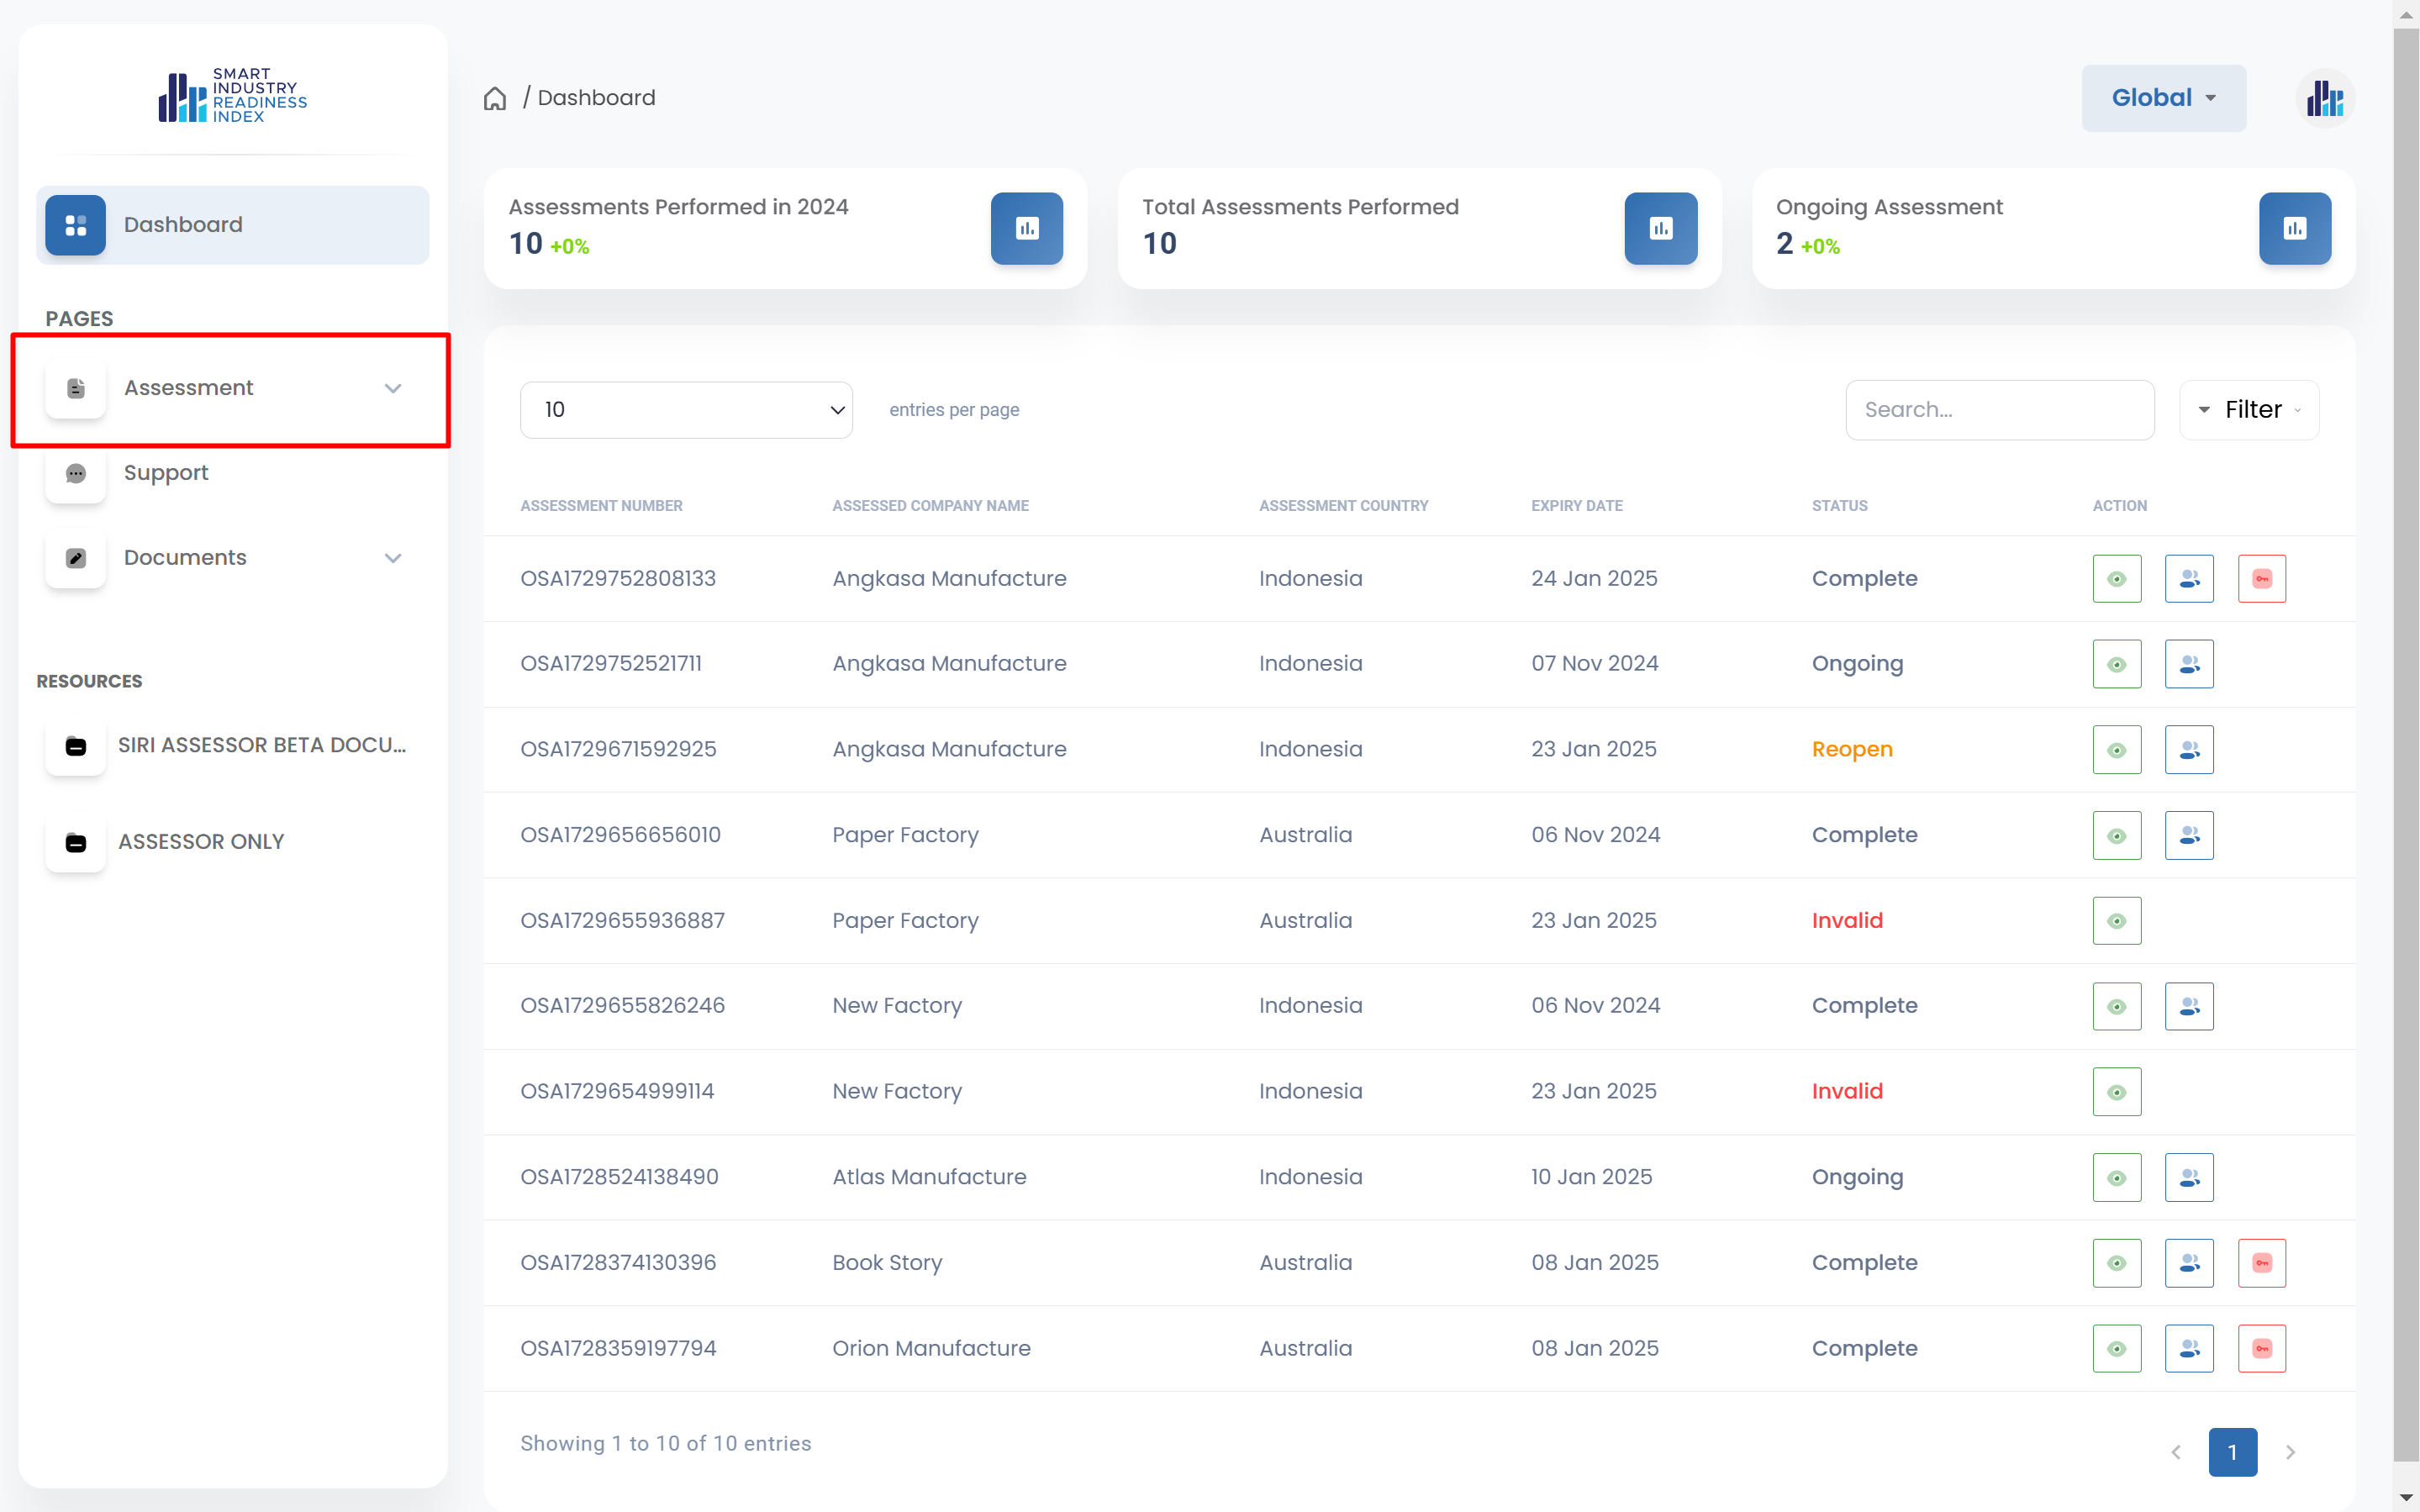Open the profile avatar at top right

(x=2324, y=98)
